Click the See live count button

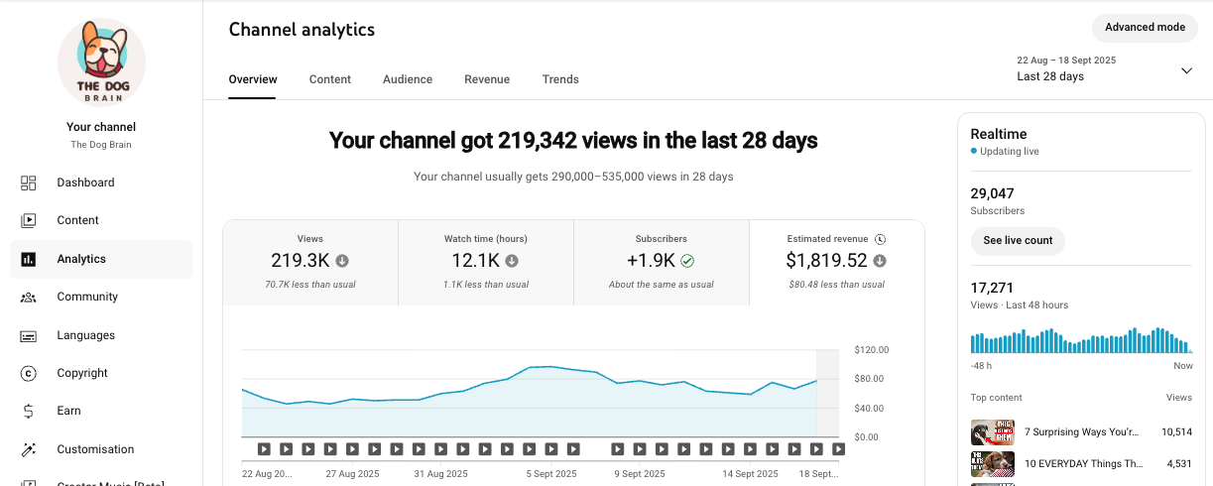[1018, 241]
